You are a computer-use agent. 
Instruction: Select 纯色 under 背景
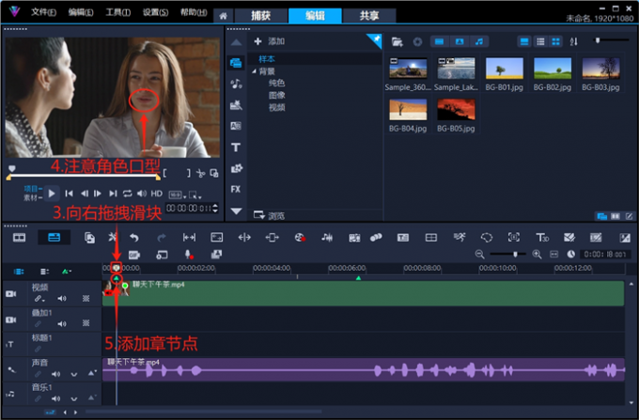coord(276,83)
